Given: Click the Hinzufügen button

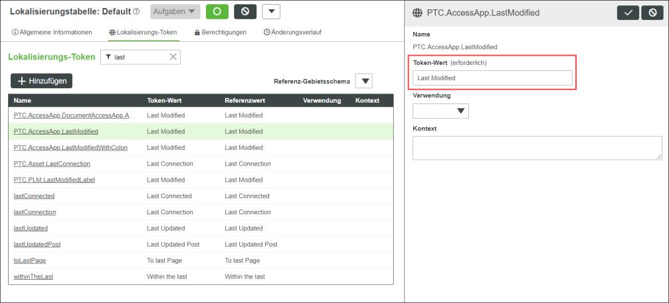Looking at the screenshot, I should (41, 81).
